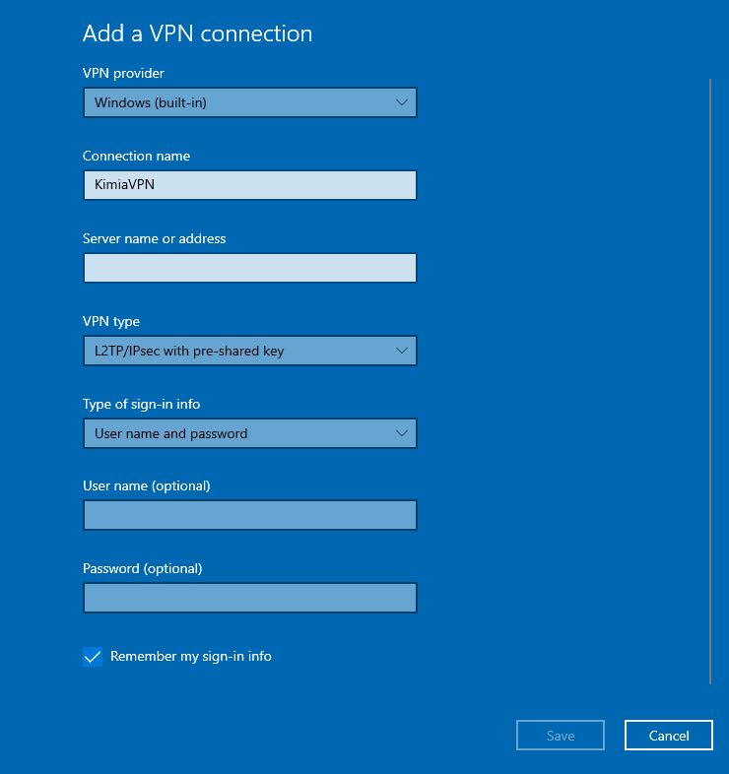The height and width of the screenshot is (774, 729).
Task: Focus the Server name or address field
Action: pos(249,268)
